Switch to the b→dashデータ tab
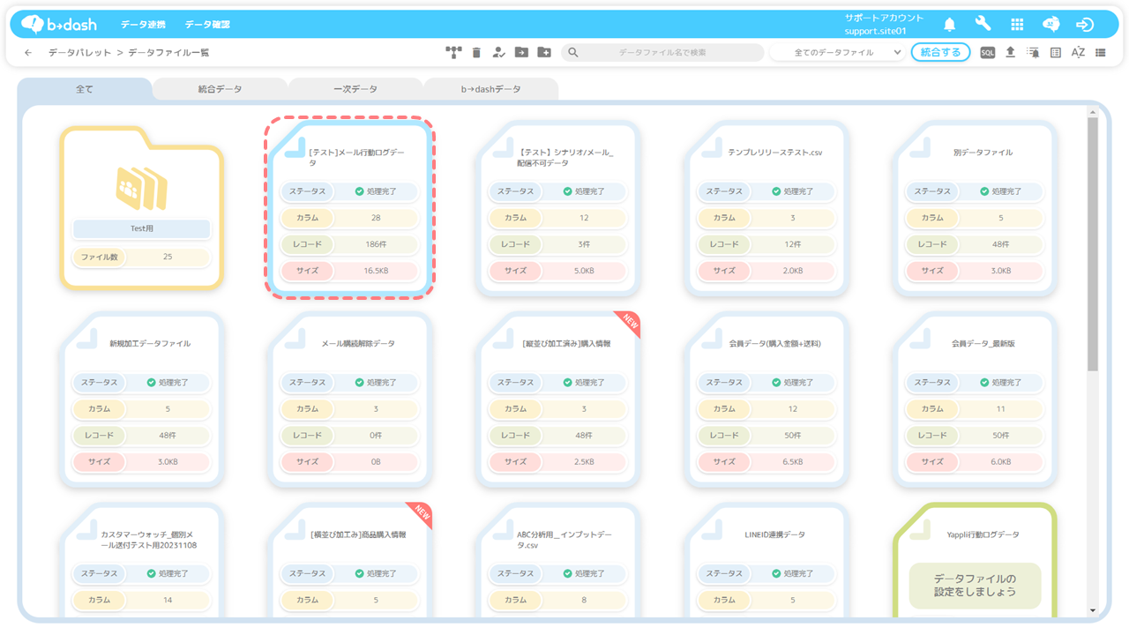The image size is (1129, 635). pos(491,89)
